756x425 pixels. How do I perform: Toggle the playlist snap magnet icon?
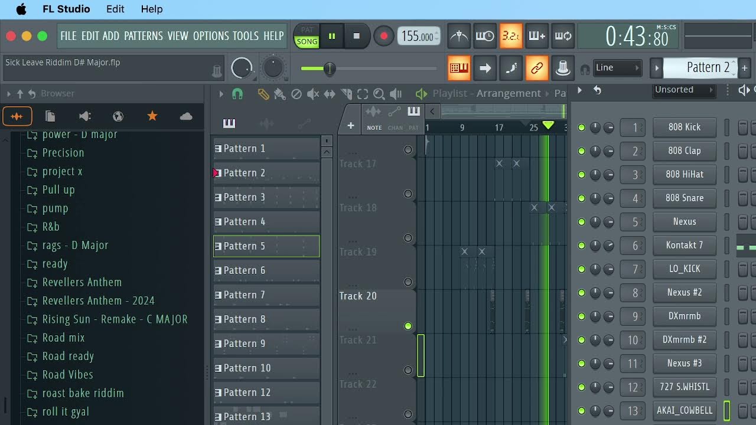[237, 94]
